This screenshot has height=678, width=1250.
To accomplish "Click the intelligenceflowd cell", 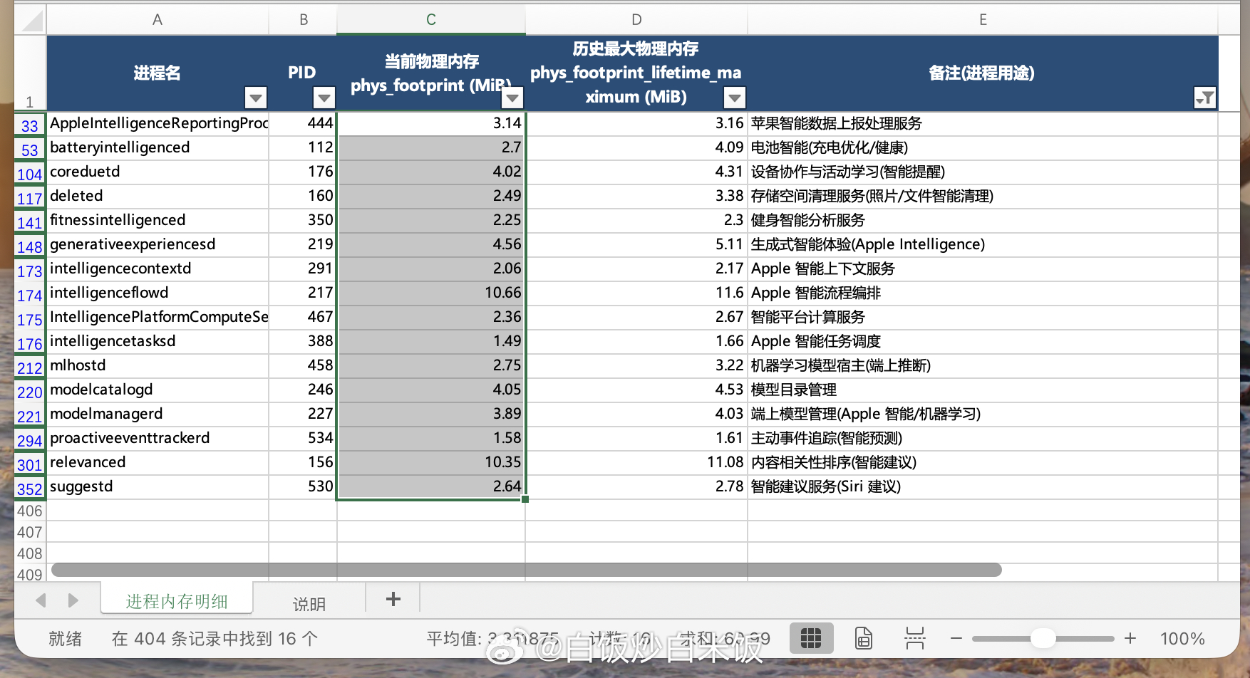I will tap(157, 293).
